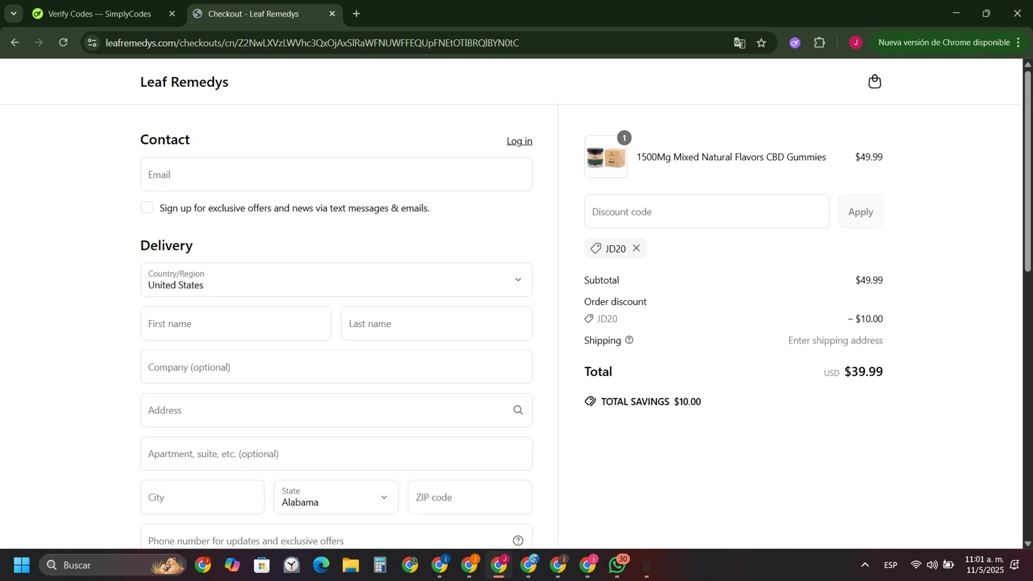Open File Explorer from the taskbar
This screenshot has height=581, width=1033.
[x=351, y=565]
